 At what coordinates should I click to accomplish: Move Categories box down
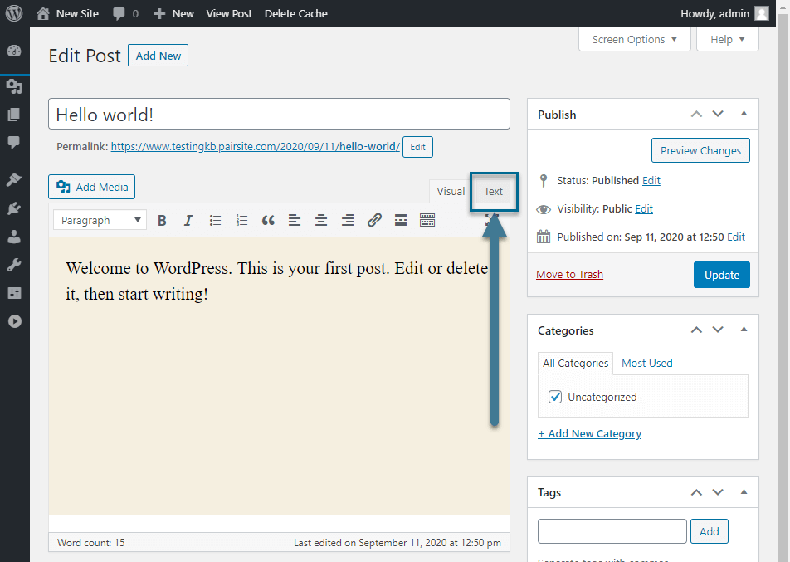[718, 330]
